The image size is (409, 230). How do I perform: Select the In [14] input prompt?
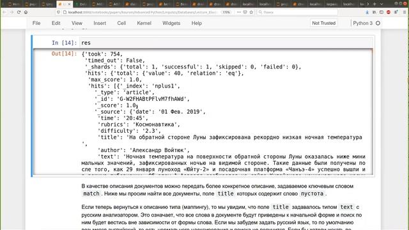click(64, 43)
